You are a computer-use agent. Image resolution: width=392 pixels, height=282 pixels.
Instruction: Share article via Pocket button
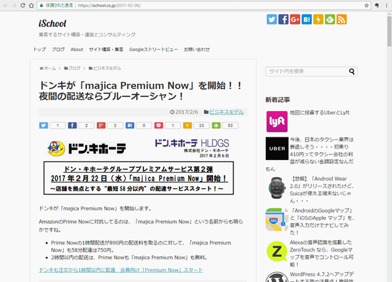159,126
